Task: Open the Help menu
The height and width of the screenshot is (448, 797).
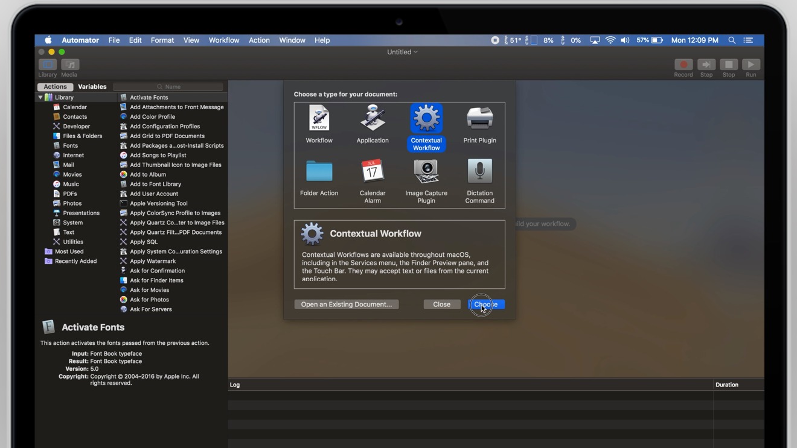Action: click(x=322, y=40)
